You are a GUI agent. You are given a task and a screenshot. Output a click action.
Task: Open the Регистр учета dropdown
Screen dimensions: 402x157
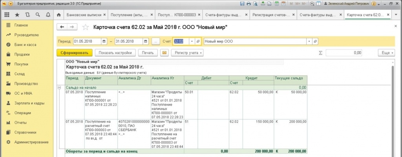point(187,52)
